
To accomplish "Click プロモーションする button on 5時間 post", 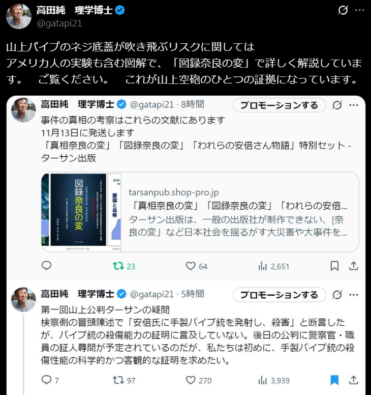I will [280, 295].
